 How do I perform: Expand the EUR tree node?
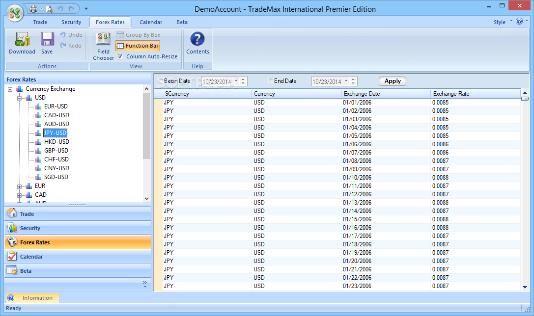20,187
